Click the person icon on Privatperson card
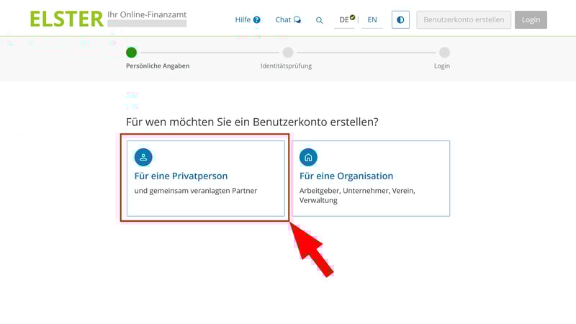 pyautogui.click(x=143, y=157)
